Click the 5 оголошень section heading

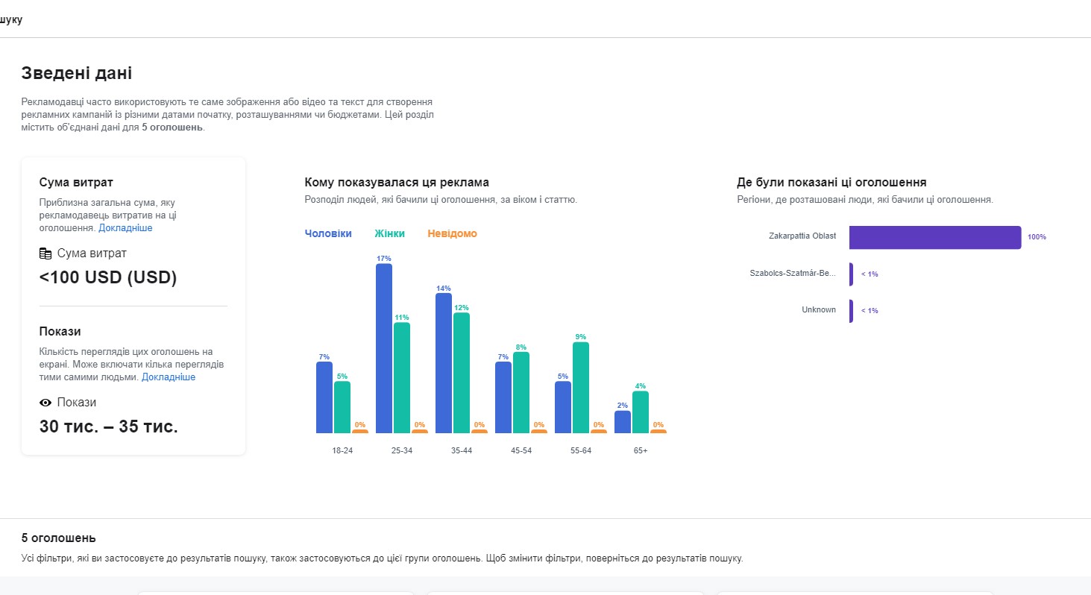[58, 538]
